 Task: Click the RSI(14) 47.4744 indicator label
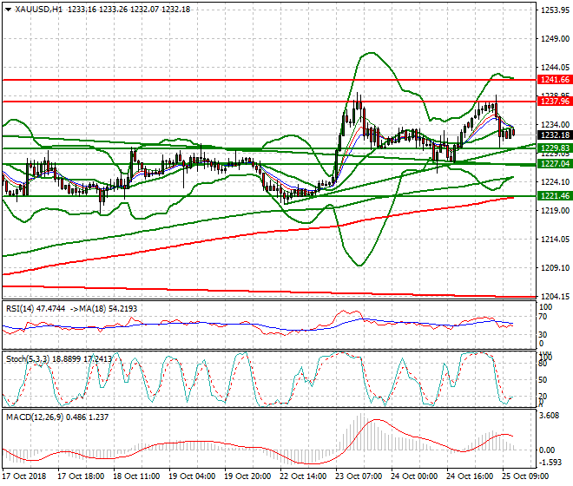(x=36, y=309)
